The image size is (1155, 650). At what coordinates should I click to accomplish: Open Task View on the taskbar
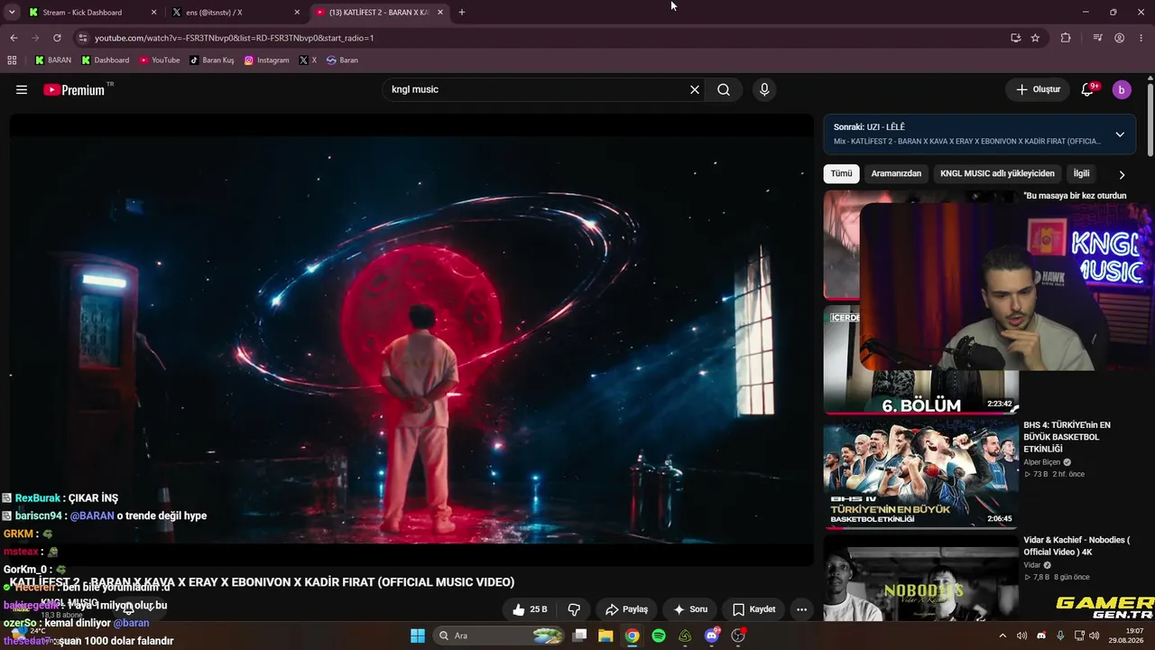(580, 636)
